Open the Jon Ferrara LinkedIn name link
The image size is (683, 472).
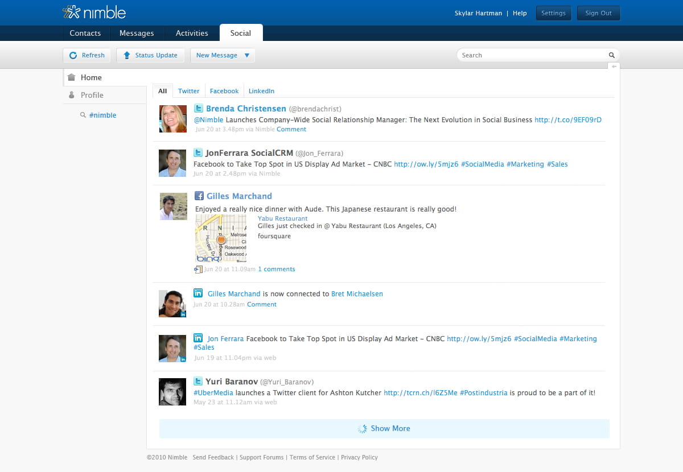click(225, 338)
